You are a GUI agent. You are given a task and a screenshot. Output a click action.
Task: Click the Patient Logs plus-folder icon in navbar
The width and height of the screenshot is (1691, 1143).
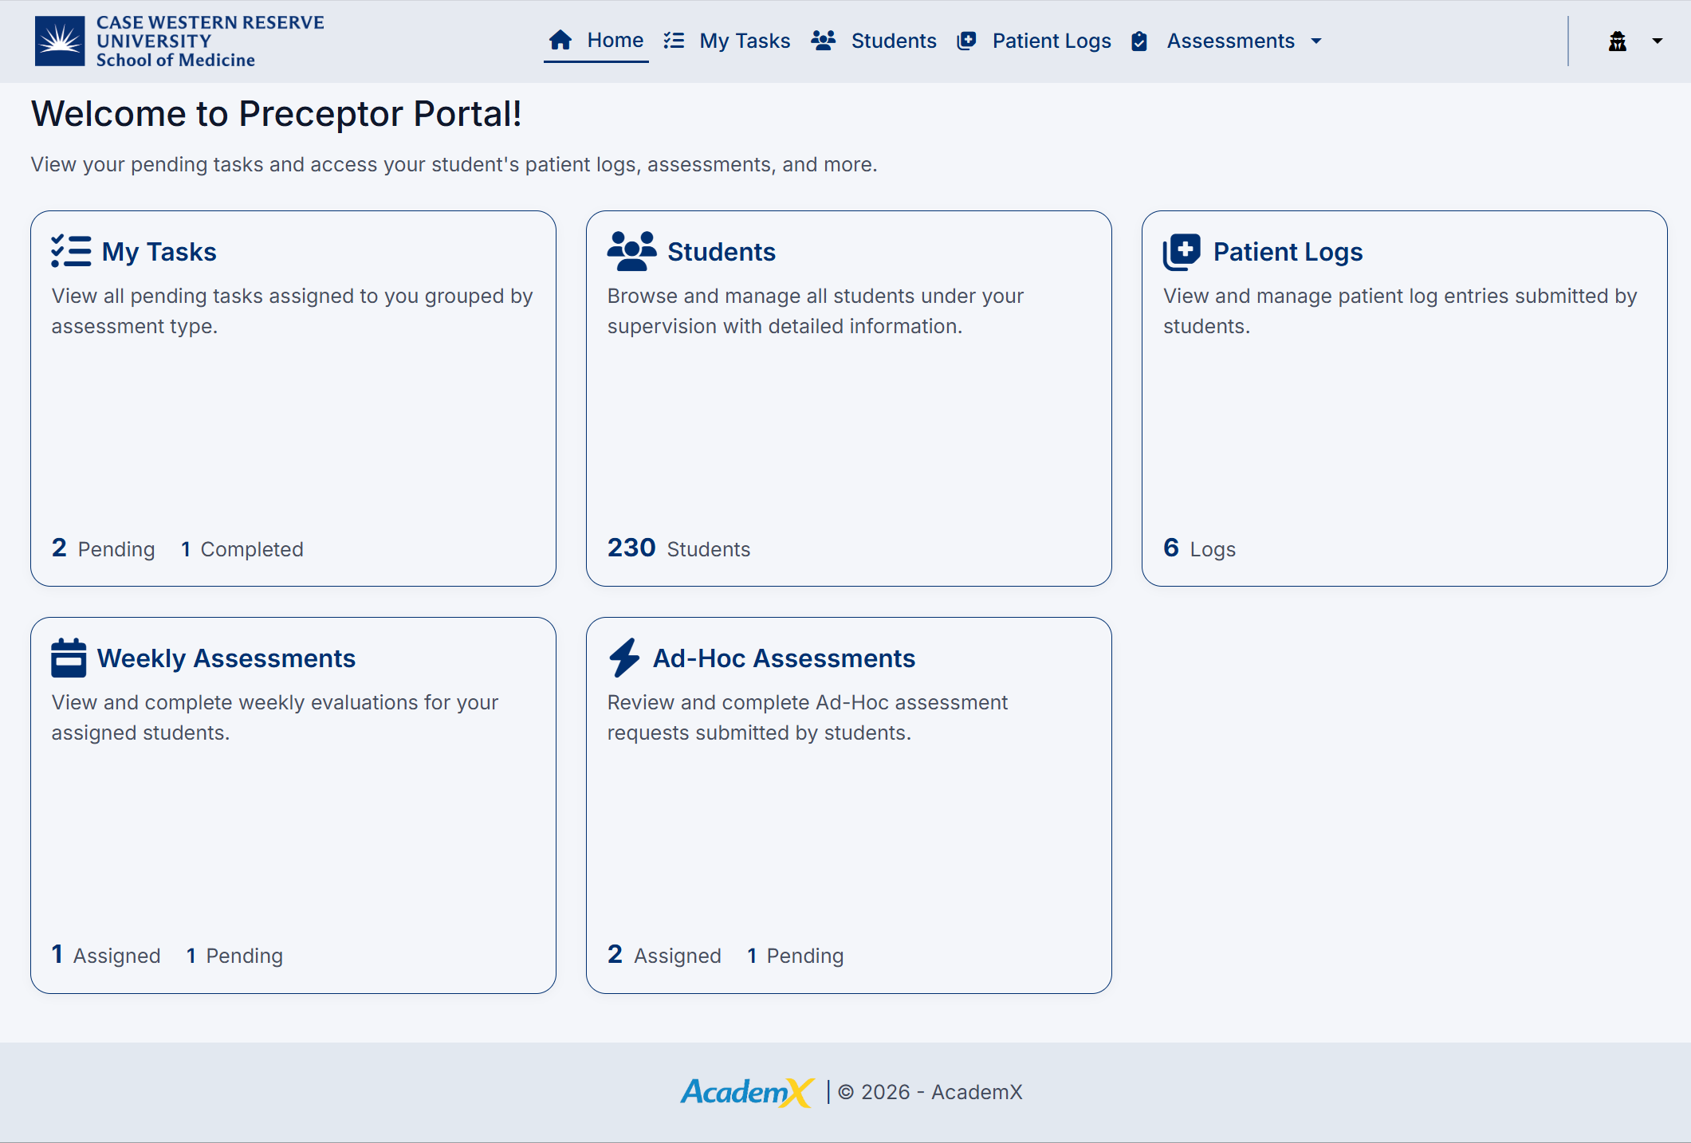point(966,41)
